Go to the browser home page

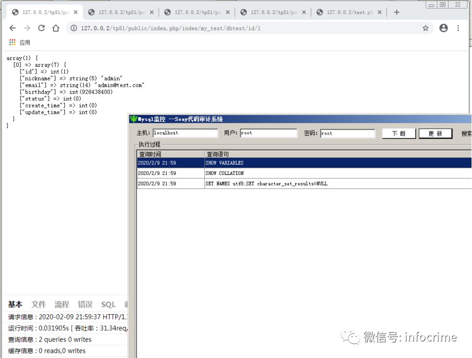coord(56,28)
